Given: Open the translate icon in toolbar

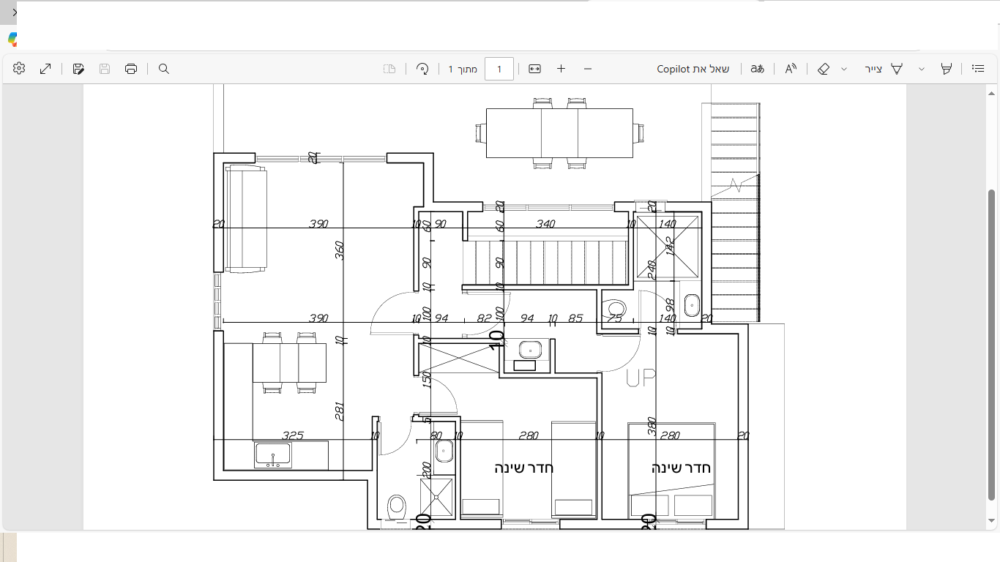Looking at the screenshot, I should tap(758, 69).
